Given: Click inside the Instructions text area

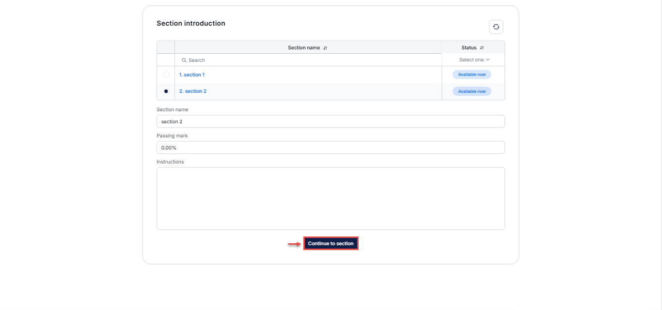Looking at the screenshot, I should pos(331,198).
